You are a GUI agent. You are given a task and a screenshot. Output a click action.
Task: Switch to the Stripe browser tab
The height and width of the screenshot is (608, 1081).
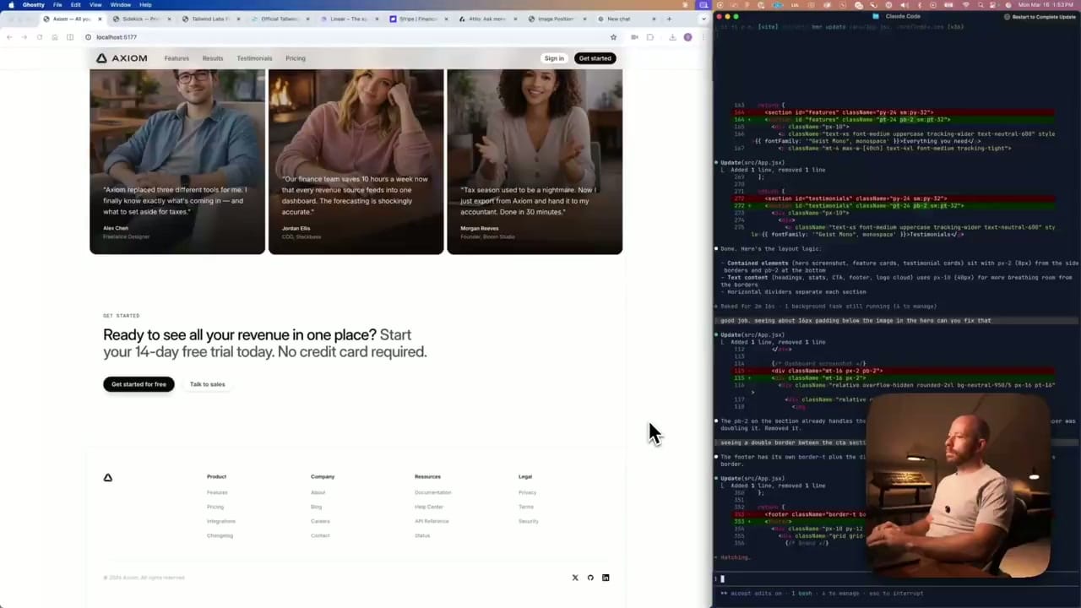tap(414, 19)
